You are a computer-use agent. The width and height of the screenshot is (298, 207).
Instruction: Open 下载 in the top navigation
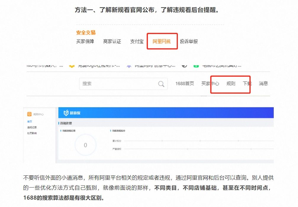(x=247, y=84)
